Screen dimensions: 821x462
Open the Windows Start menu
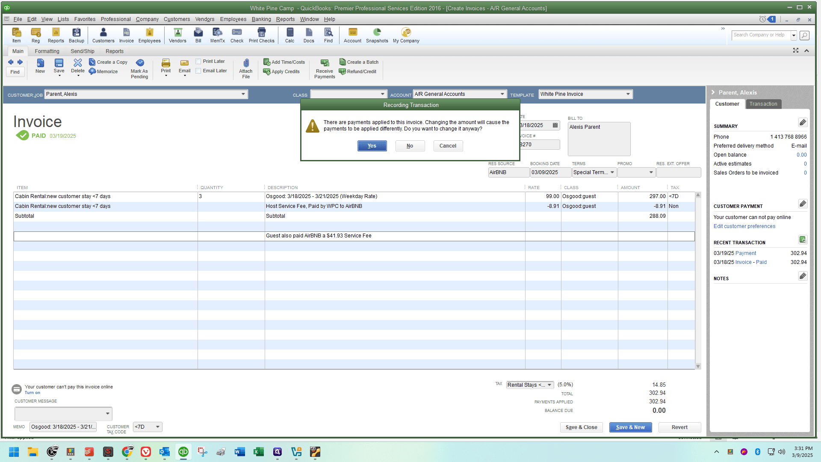14,452
